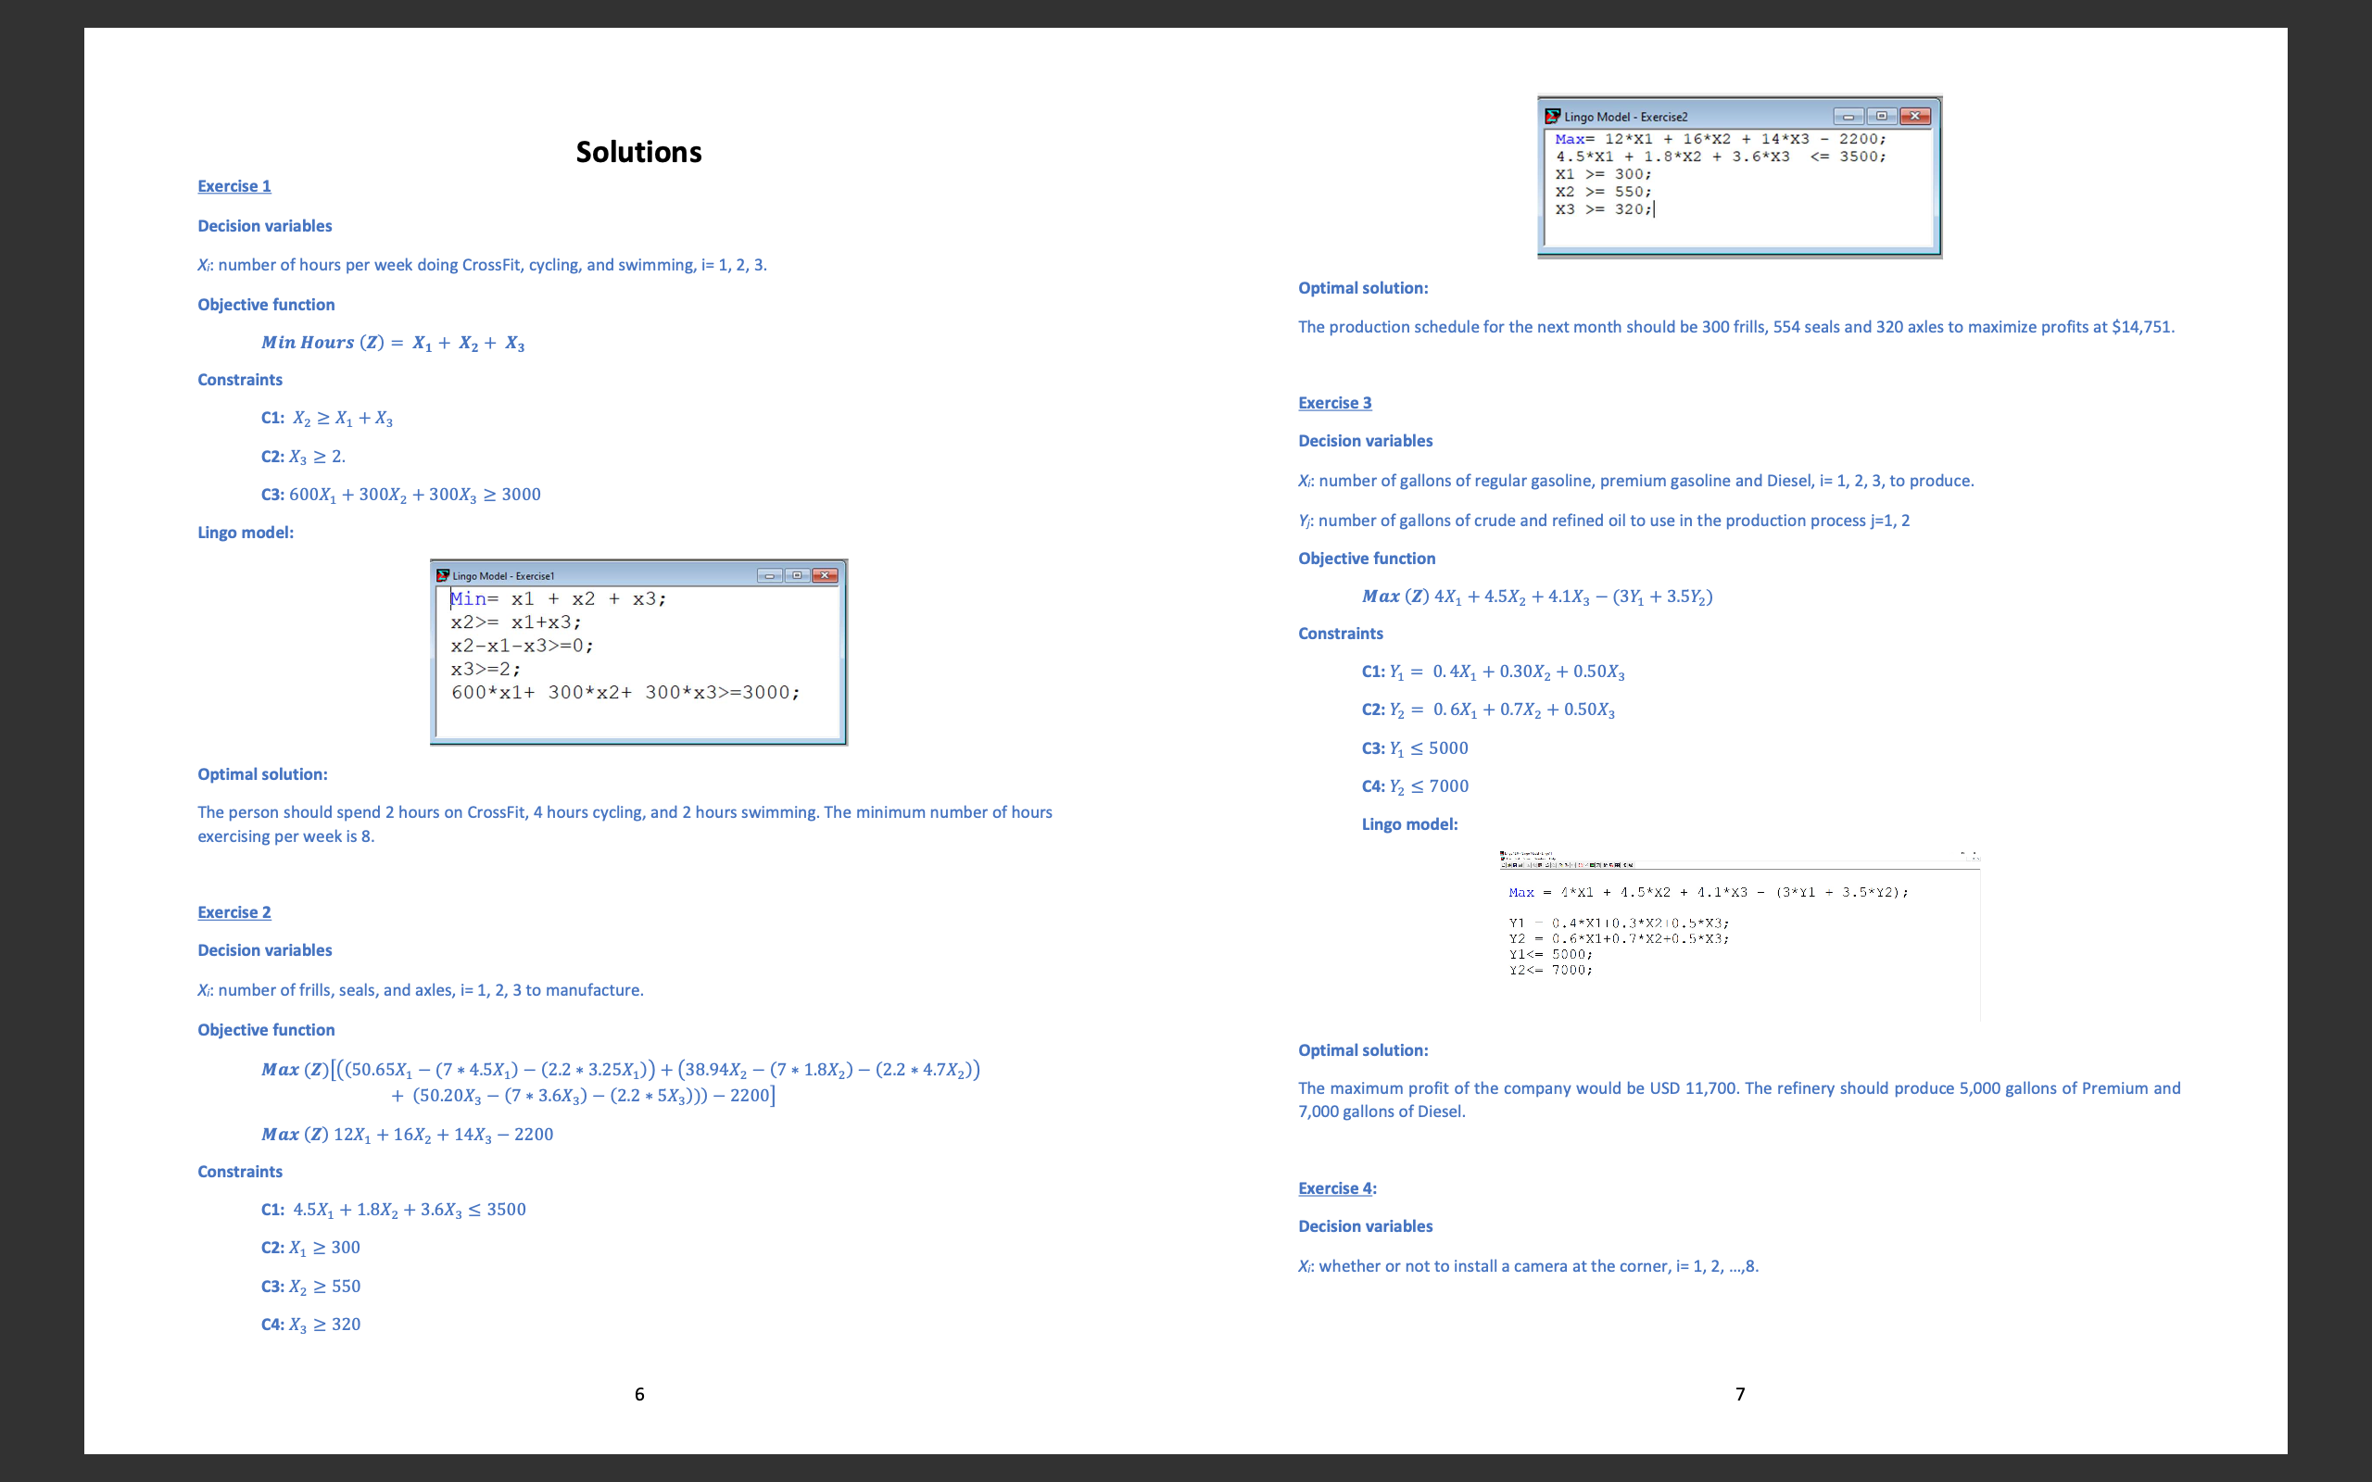The image size is (2372, 1482).
Task: Click page number 7 at the bottom
Action: click(1740, 1394)
